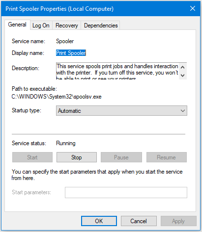
Task: Click the greyed-out Start button
Action: click(x=32, y=157)
